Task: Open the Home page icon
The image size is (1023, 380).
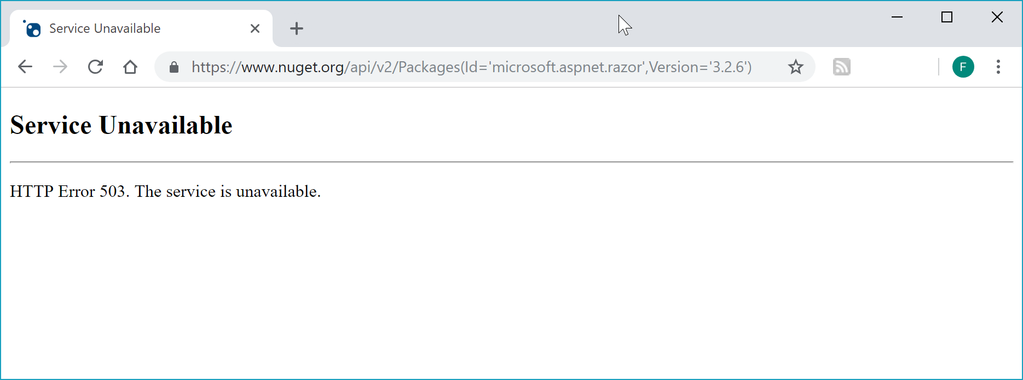Action: [130, 67]
